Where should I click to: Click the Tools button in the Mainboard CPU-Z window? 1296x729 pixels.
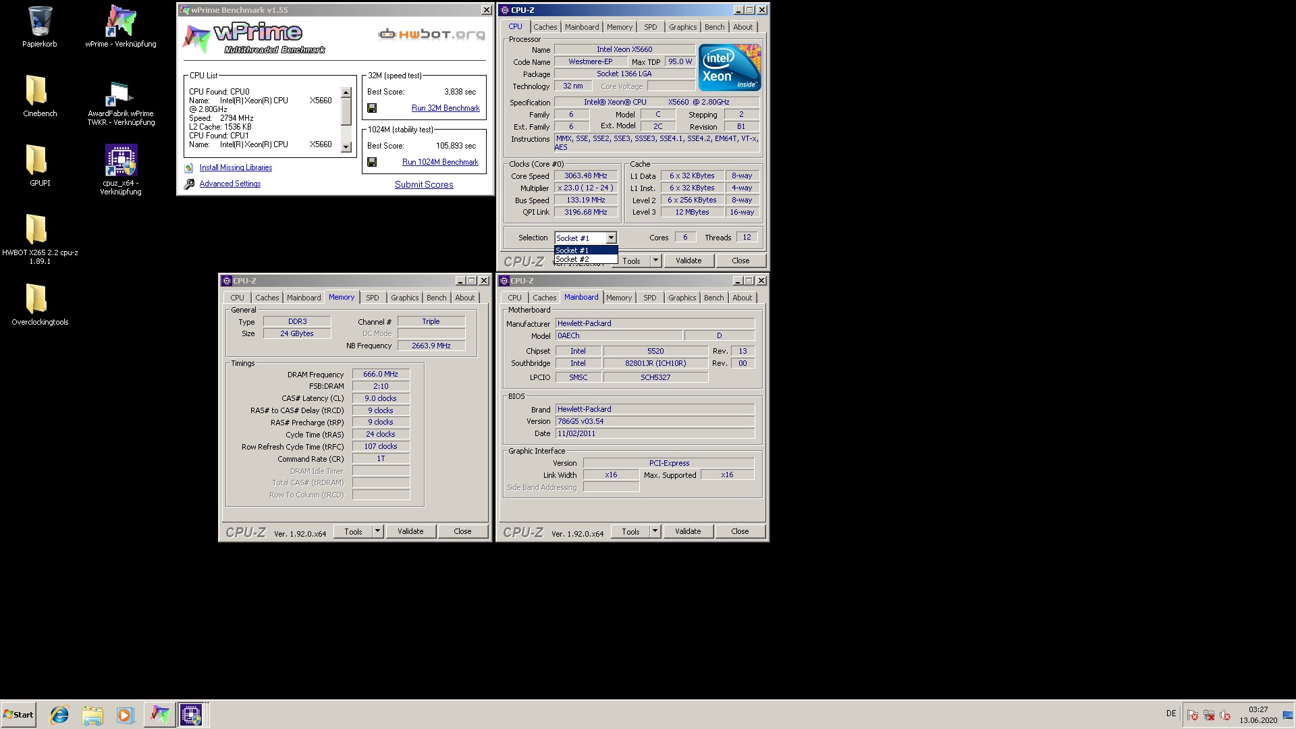click(630, 531)
